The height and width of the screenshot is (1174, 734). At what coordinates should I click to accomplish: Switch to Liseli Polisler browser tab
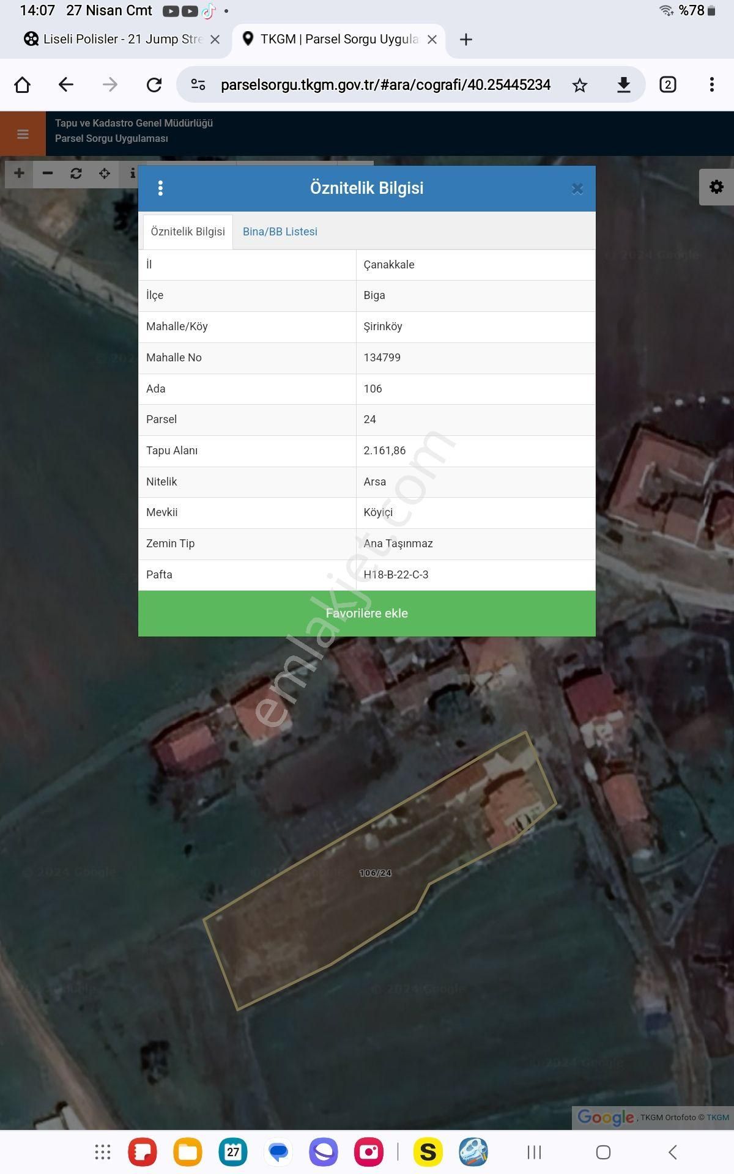pyautogui.click(x=116, y=39)
